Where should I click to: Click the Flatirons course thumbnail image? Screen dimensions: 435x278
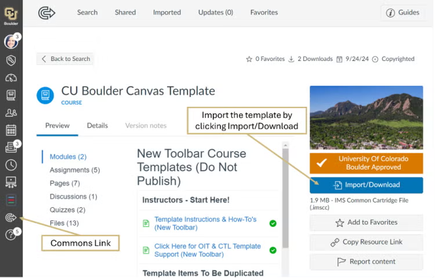click(366, 118)
